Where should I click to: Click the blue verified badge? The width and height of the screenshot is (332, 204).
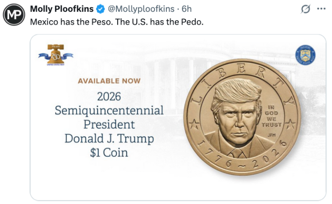coord(100,9)
